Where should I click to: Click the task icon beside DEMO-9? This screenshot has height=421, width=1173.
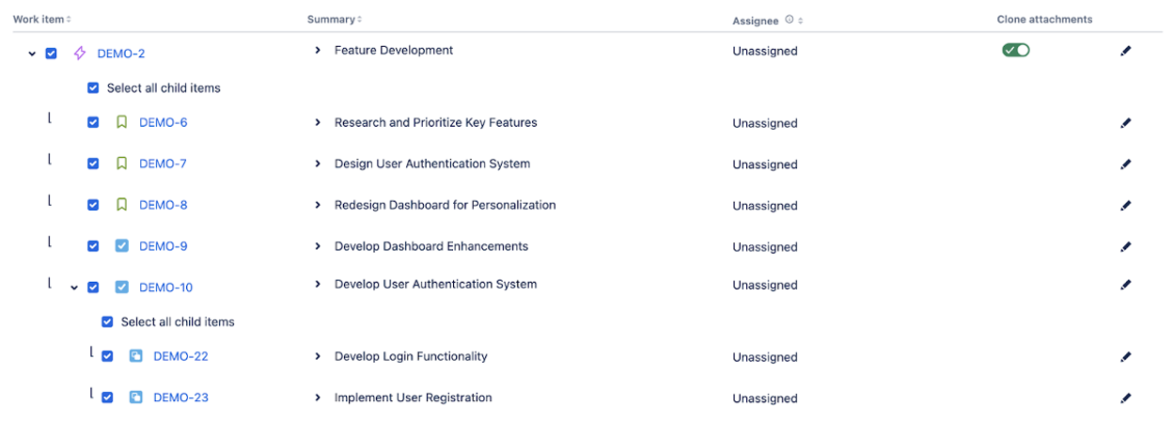coord(121,246)
